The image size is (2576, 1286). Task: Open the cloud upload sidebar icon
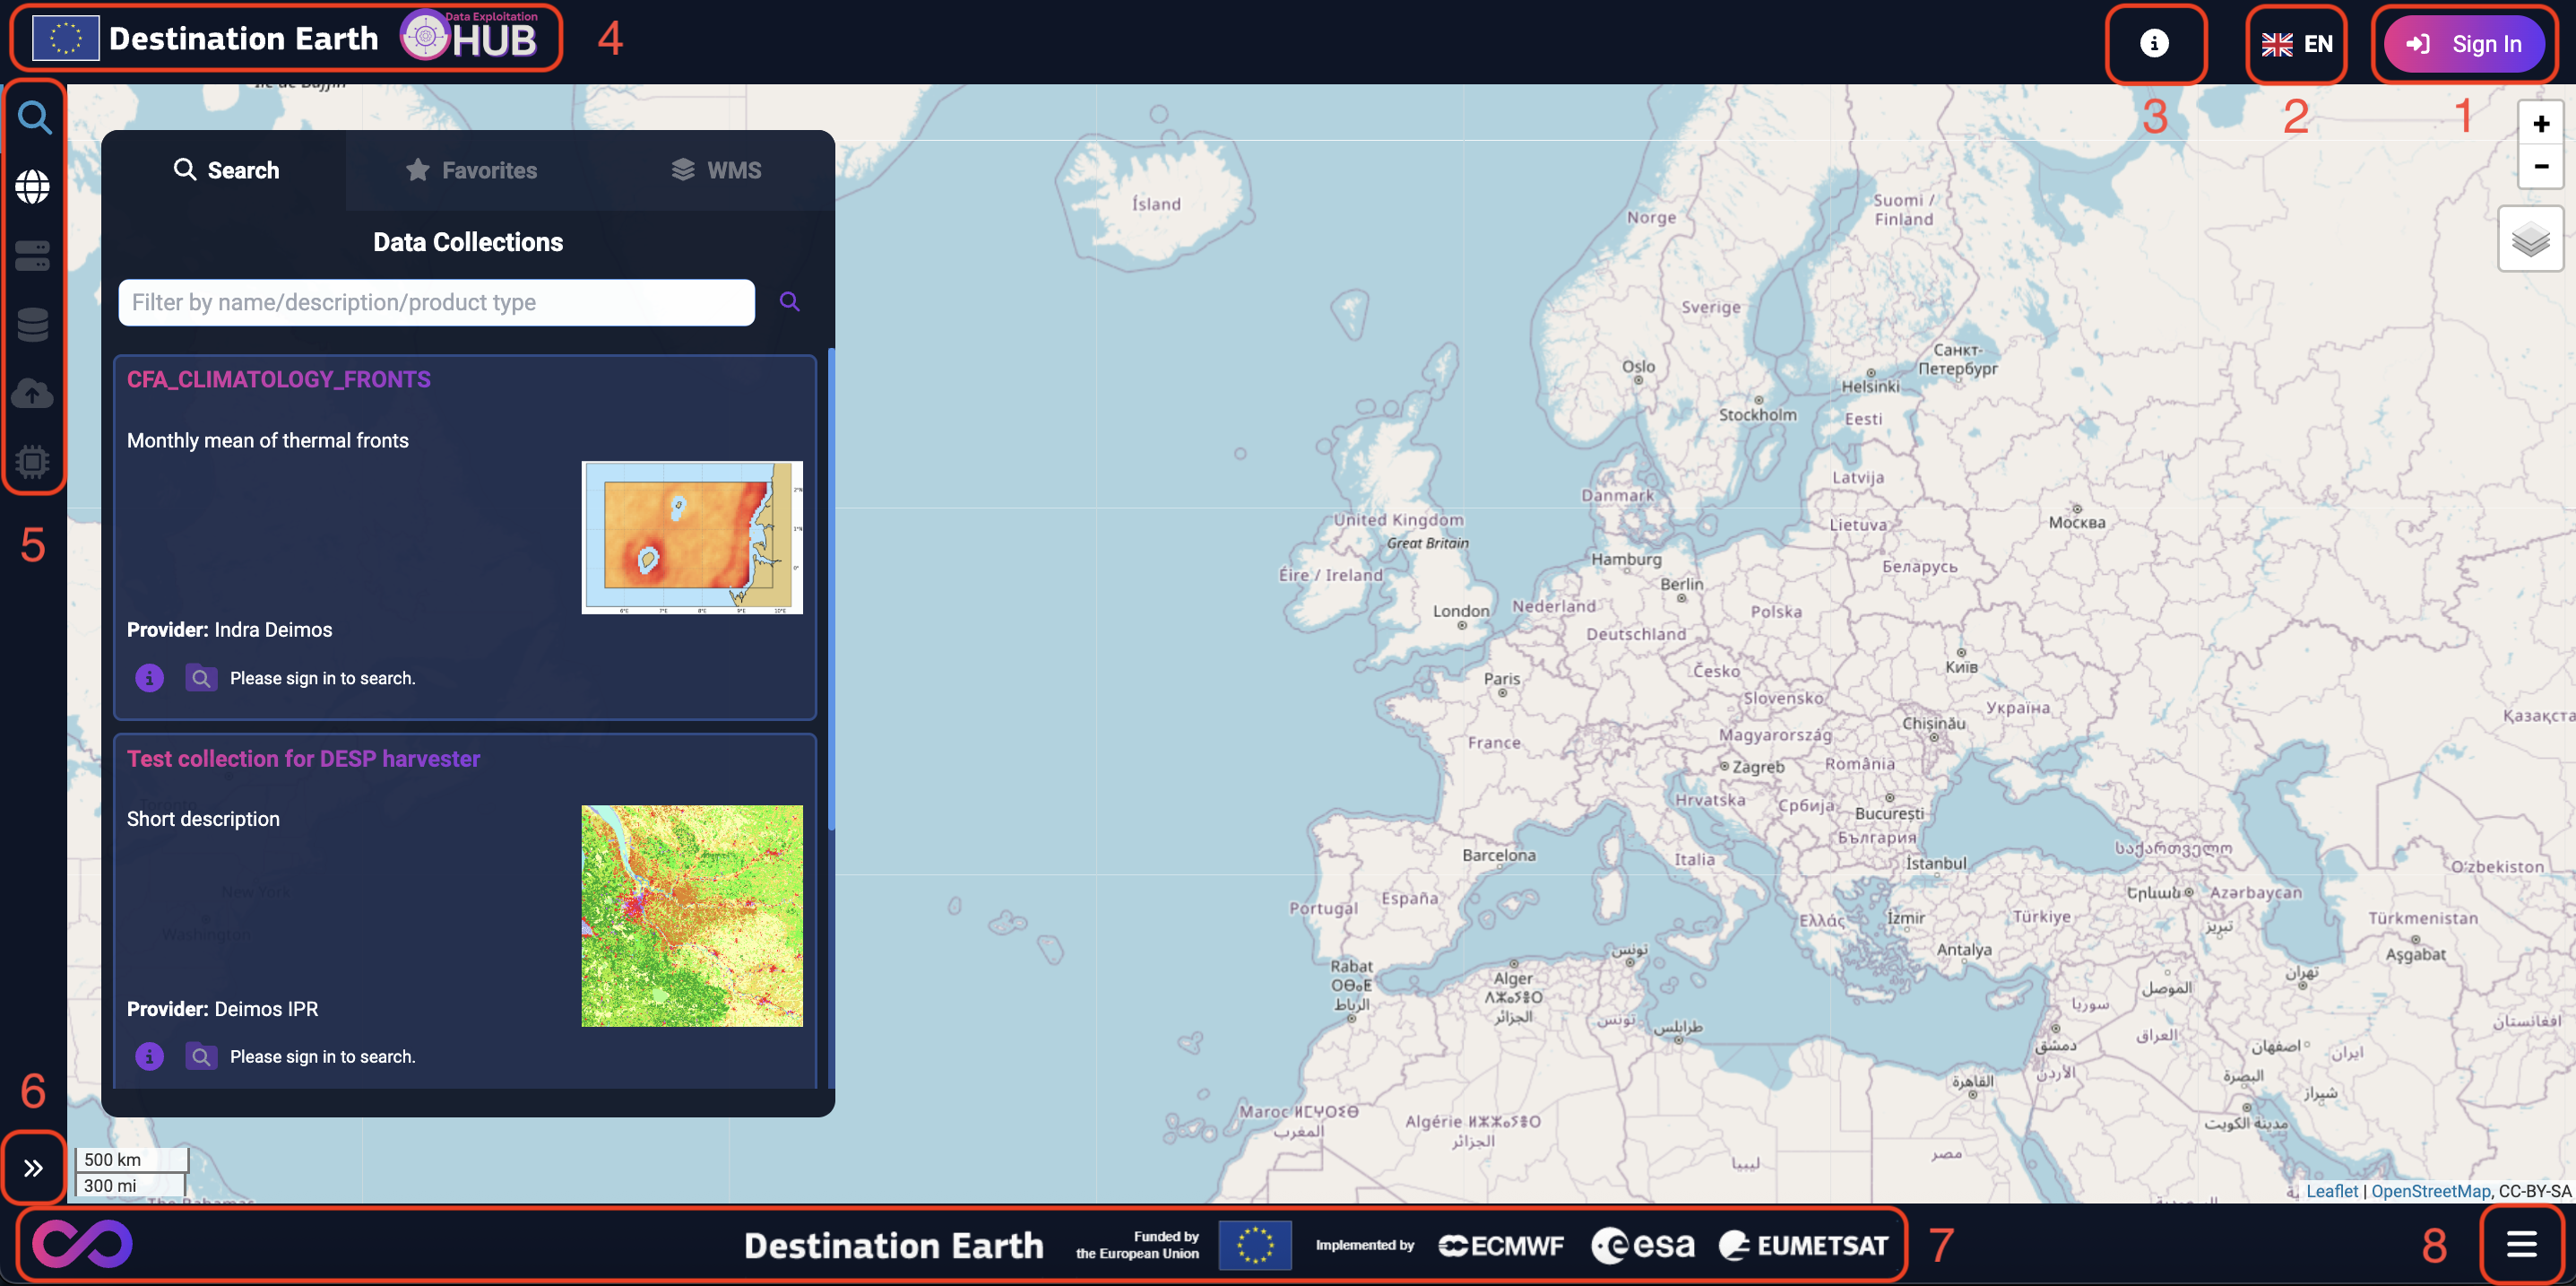tap(33, 394)
